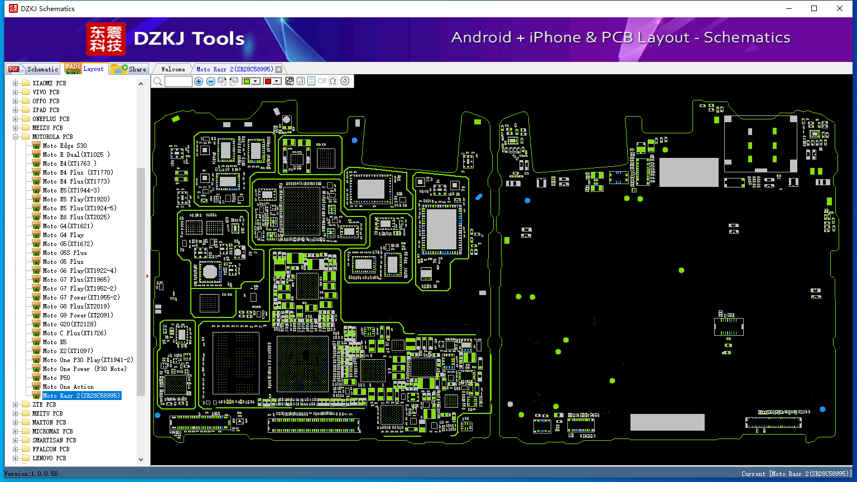Expand the ONEPLUS PCB tree node
The height and width of the screenshot is (482, 857).
click(16, 119)
